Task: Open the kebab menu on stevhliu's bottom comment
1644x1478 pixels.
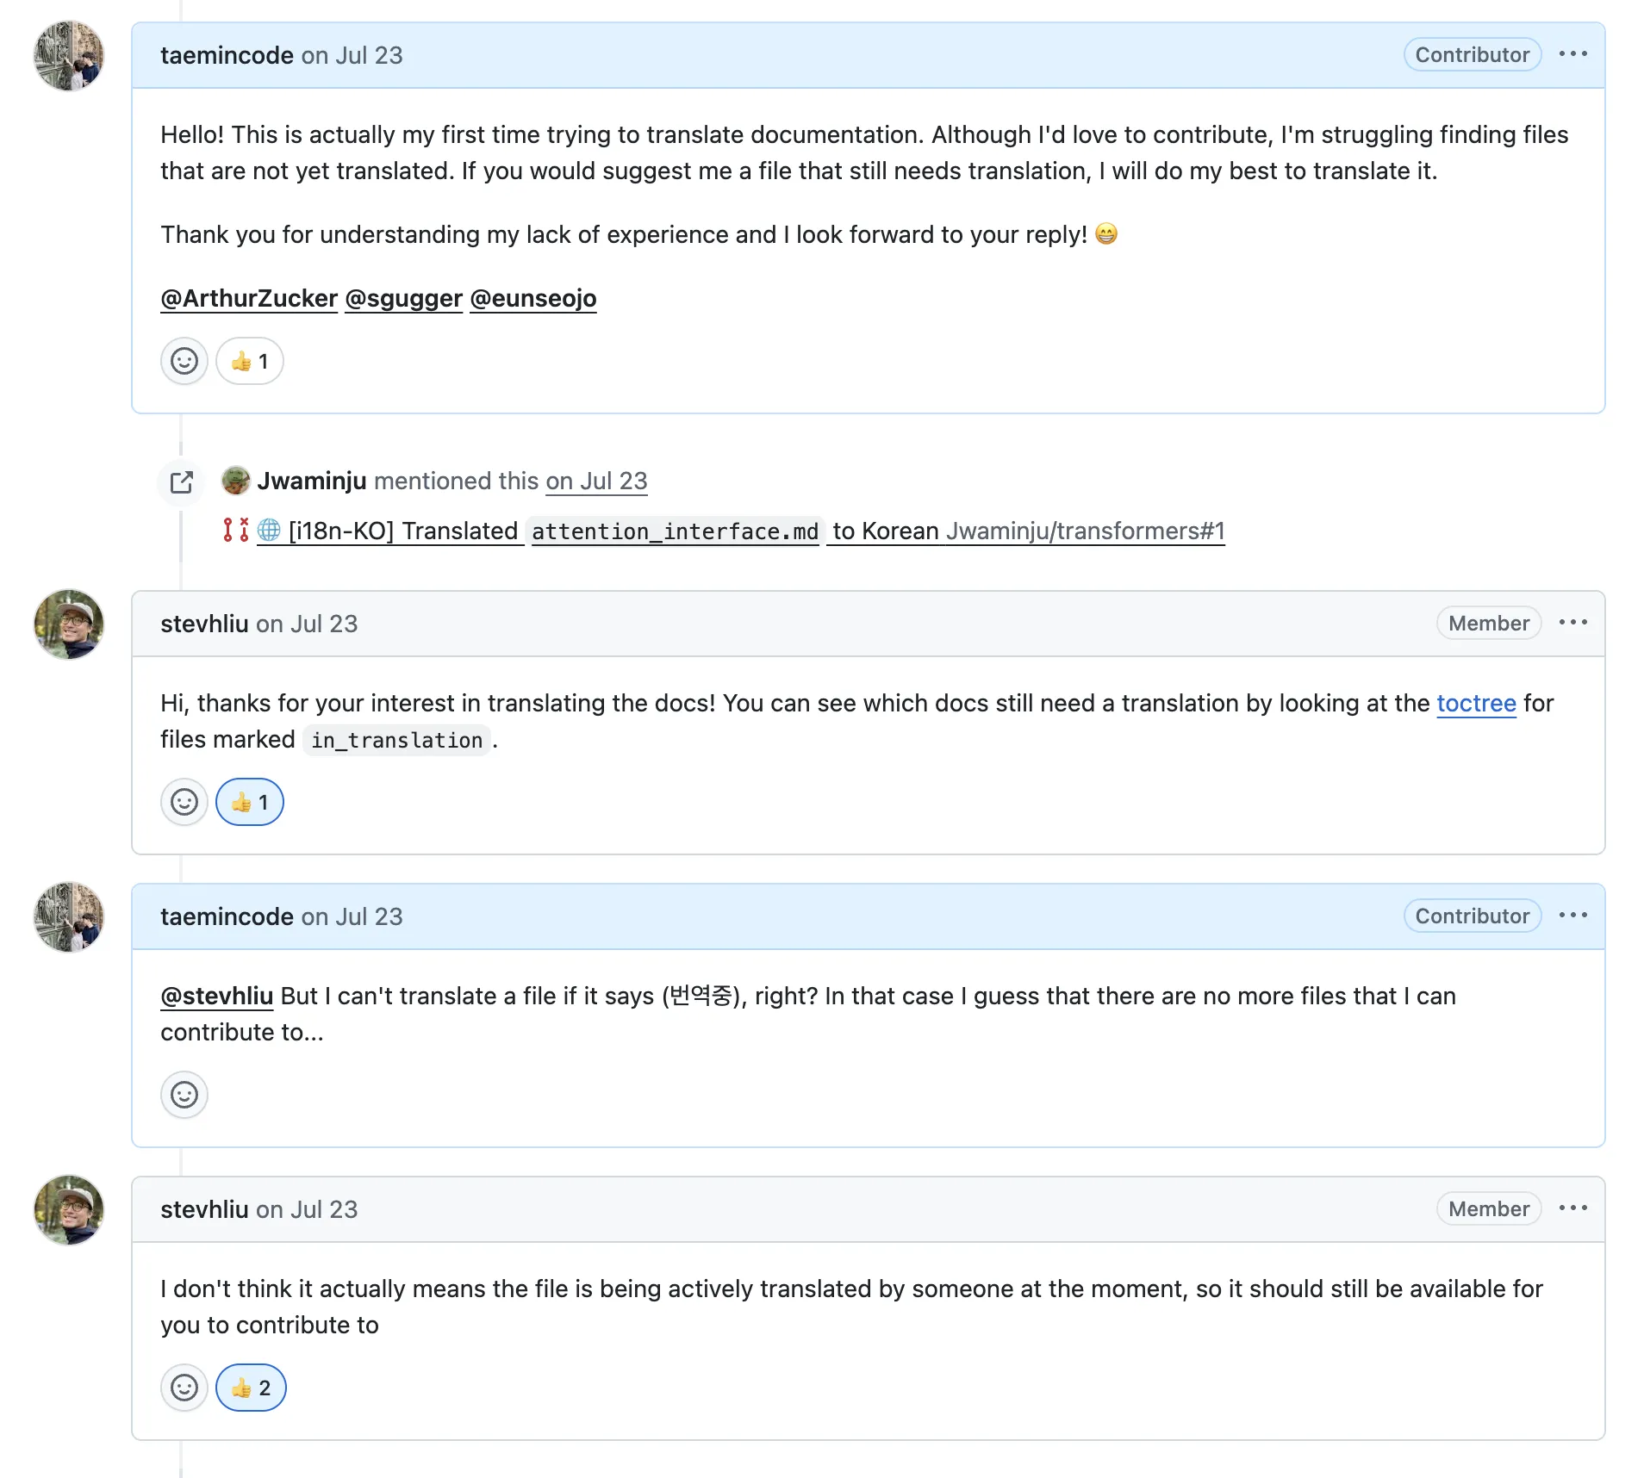Action: pyautogui.click(x=1573, y=1208)
